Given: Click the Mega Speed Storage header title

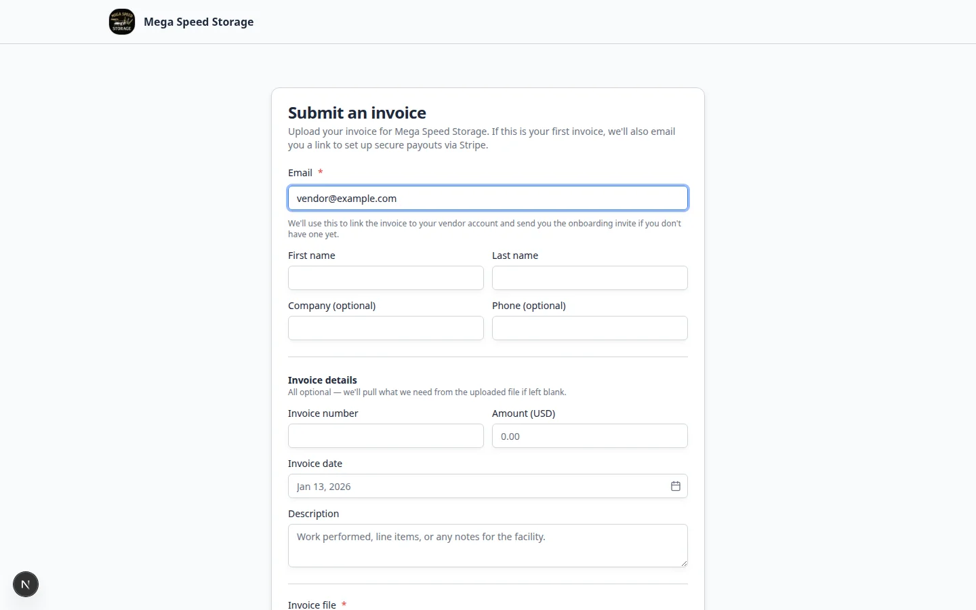Looking at the screenshot, I should click(199, 22).
